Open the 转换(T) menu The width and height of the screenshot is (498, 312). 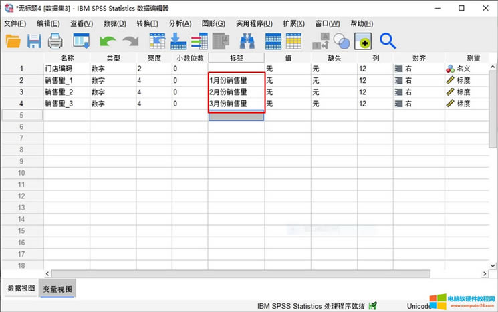(x=147, y=24)
